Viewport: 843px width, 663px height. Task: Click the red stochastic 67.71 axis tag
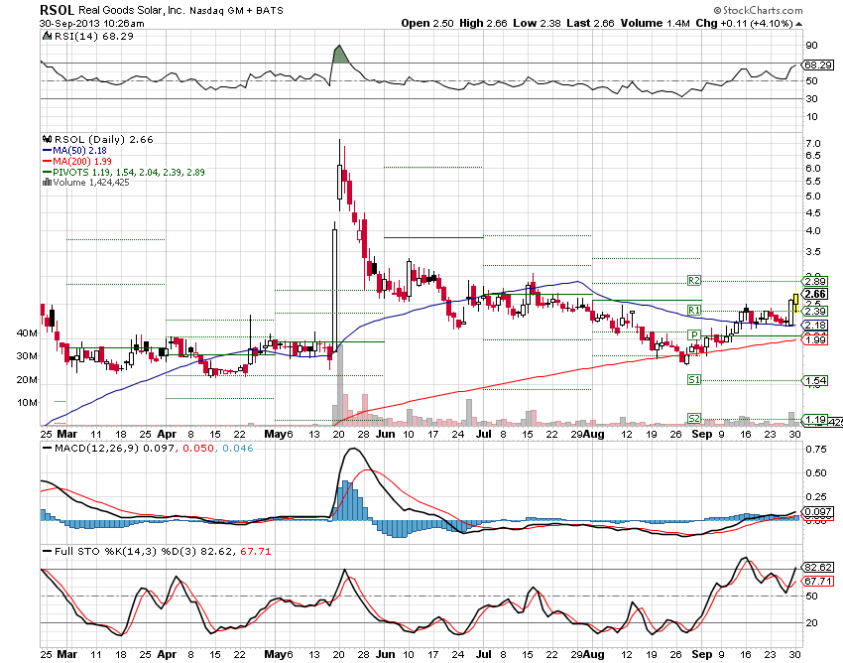[x=818, y=582]
